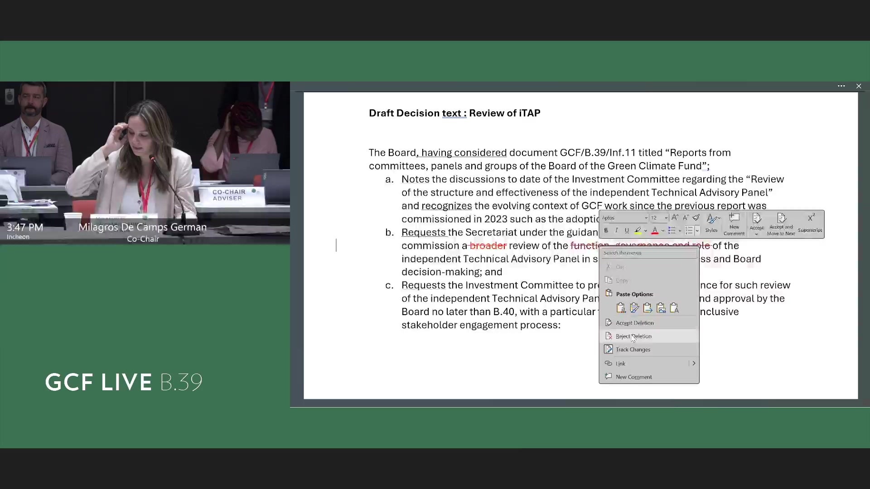Click the Search the menus field
The image size is (870, 489).
[649, 253]
